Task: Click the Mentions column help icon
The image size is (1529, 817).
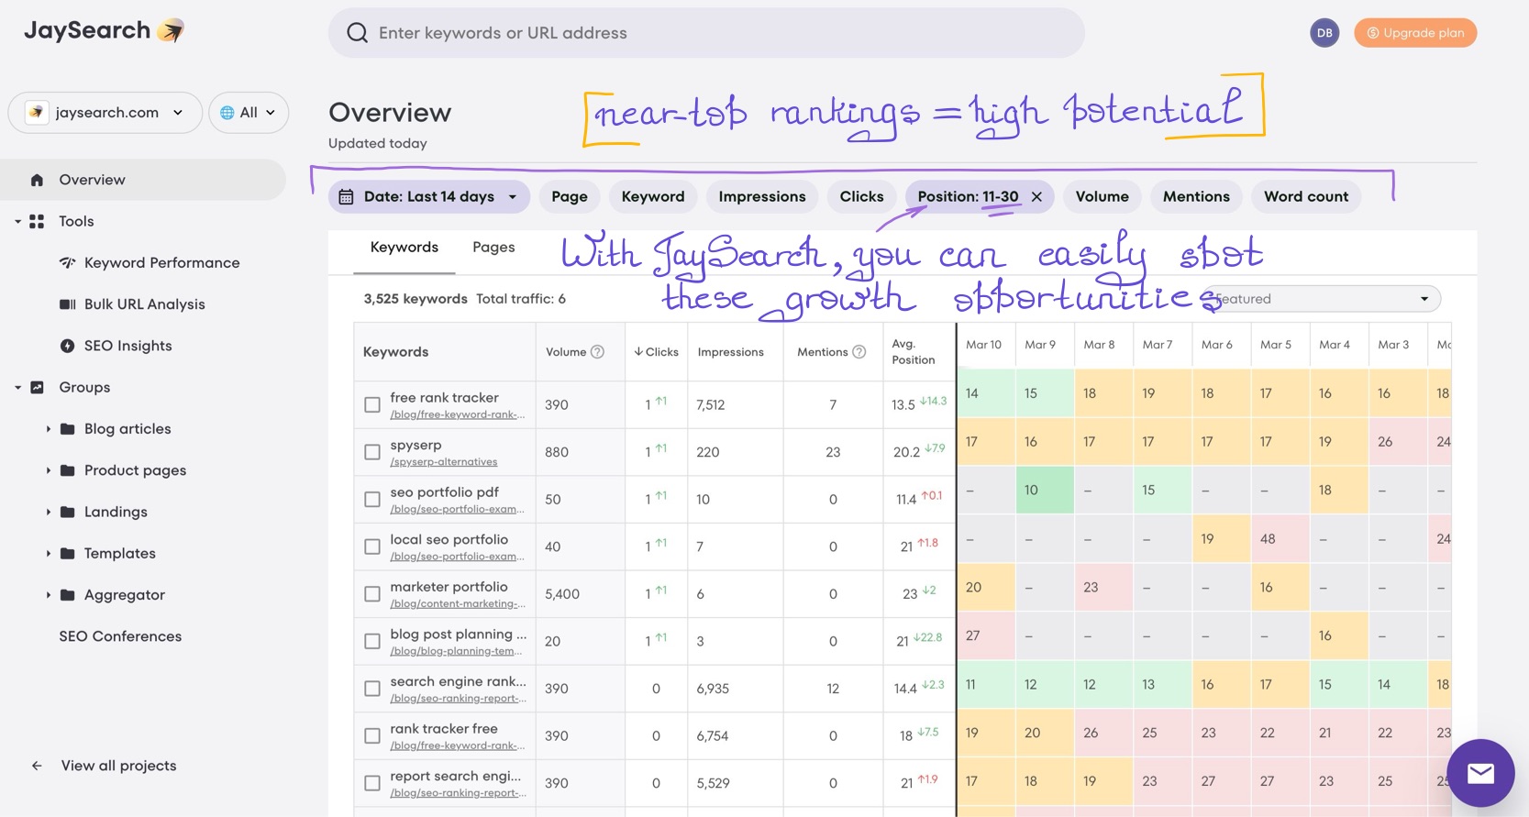Action: pyautogui.click(x=859, y=351)
